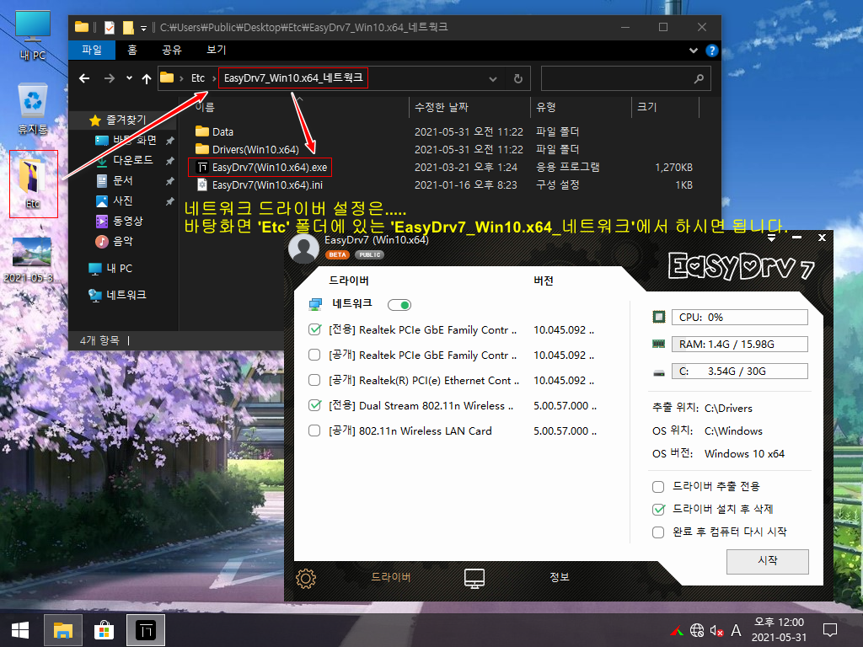Click the EasyDrv7 user avatar icon
Viewport: 863px width, 647px height.
[303, 249]
